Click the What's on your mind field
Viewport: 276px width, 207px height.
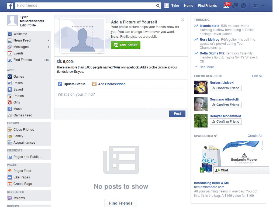121,98
